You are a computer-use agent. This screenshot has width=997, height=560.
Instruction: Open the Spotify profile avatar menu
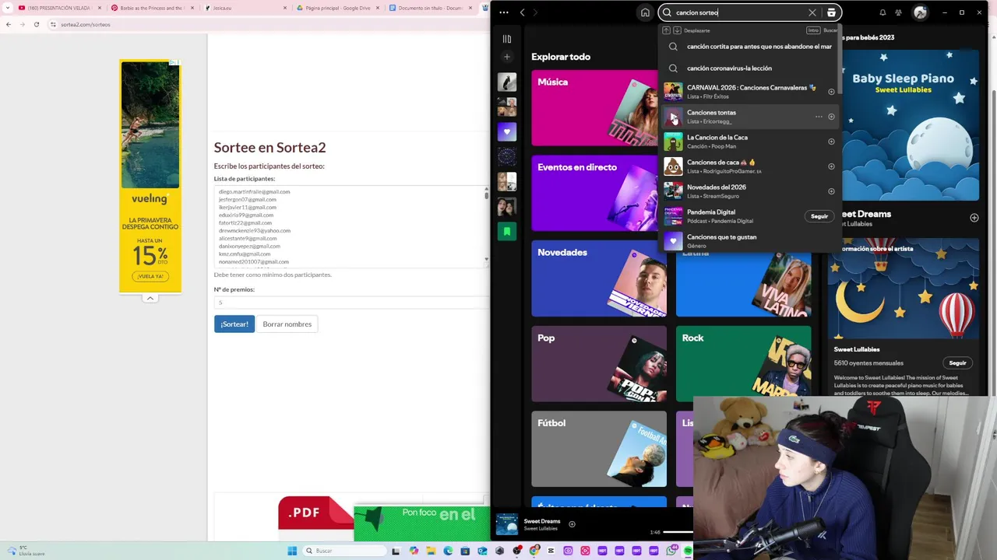[x=920, y=12]
